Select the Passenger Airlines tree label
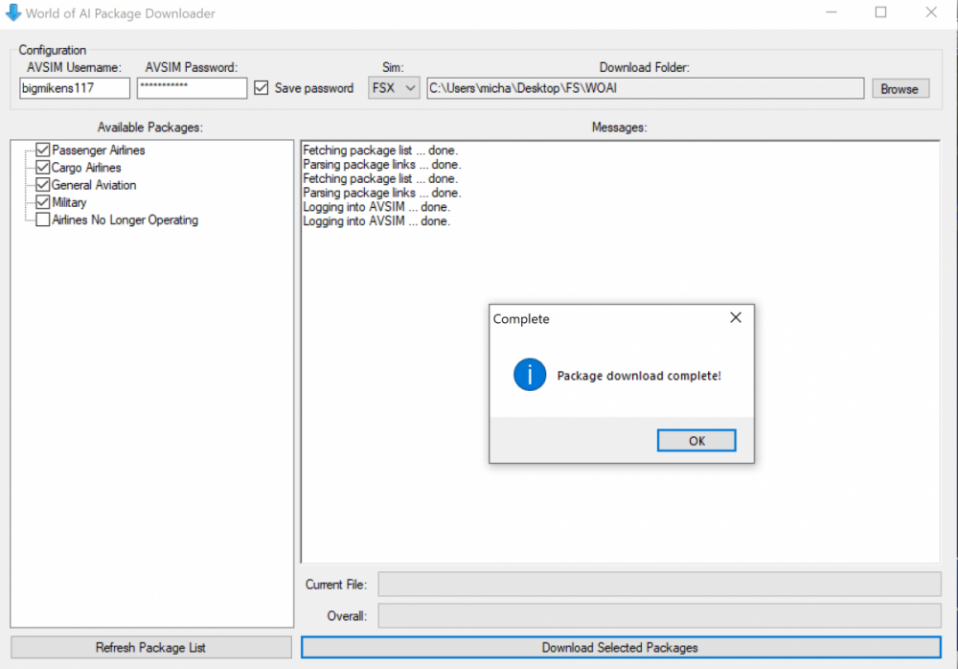958x669 pixels. pyautogui.click(x=99, y=150)
